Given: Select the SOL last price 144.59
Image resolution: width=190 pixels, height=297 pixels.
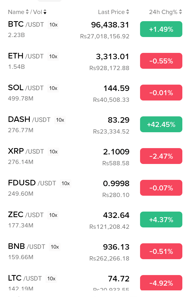Looking at the screenshot, I should click(x=116, y=88).
